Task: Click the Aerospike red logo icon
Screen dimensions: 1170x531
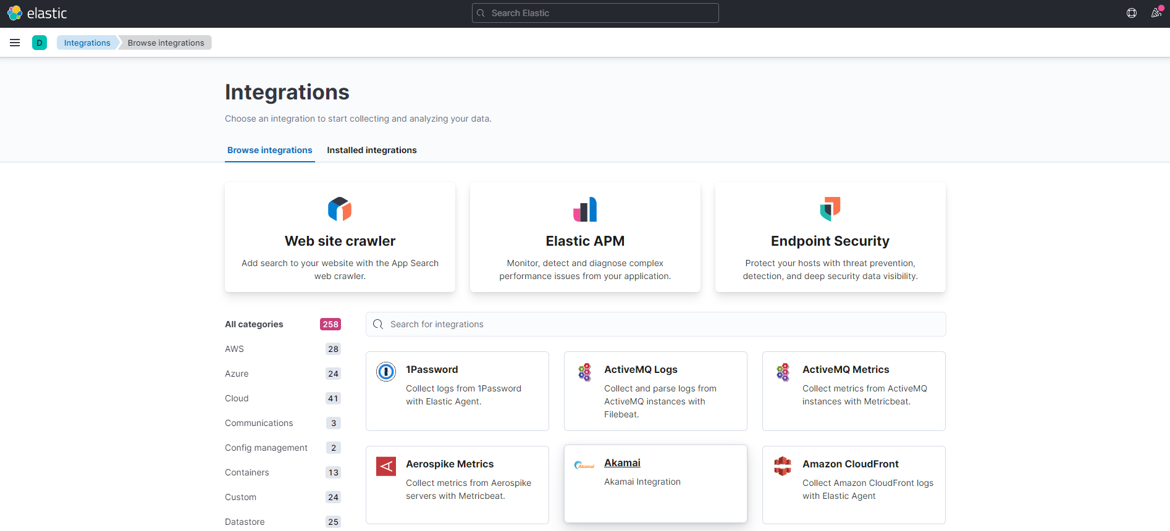Action: 386,466
